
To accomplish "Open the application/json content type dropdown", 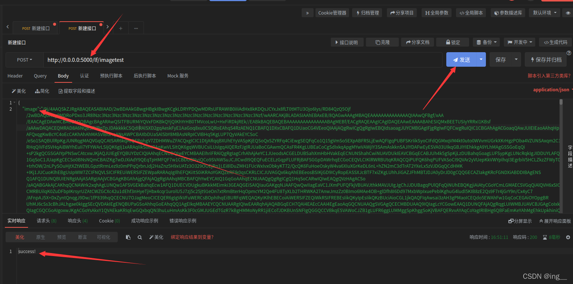I will pos(553,90).
